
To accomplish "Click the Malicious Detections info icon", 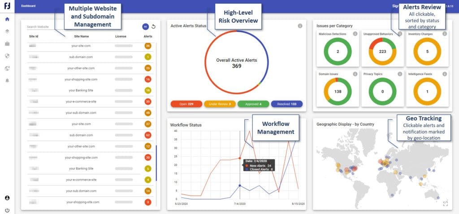I will 355,34.
